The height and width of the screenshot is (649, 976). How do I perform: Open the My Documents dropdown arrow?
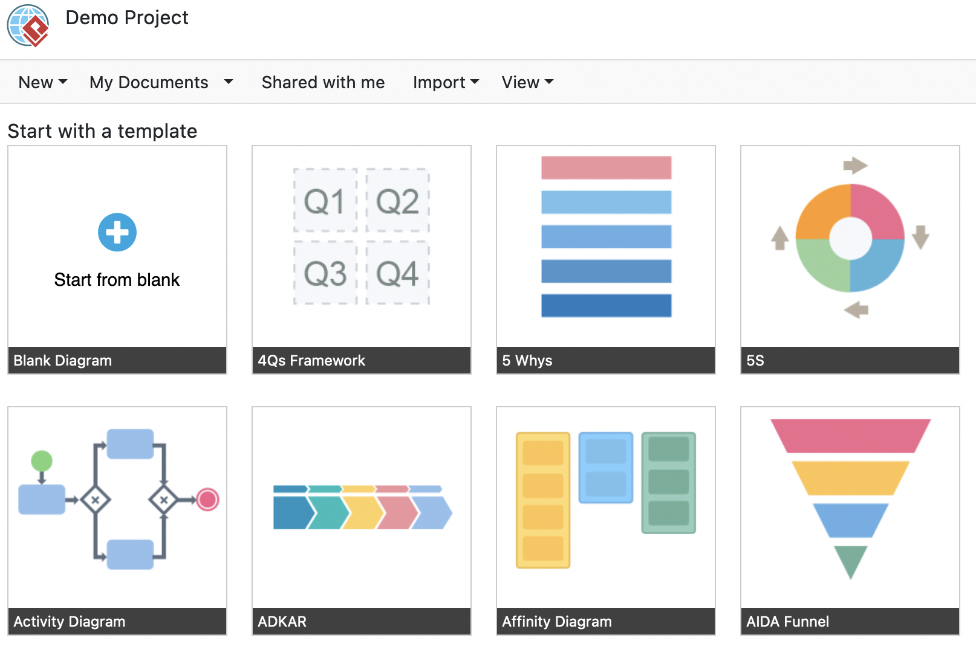pos(229,82)
